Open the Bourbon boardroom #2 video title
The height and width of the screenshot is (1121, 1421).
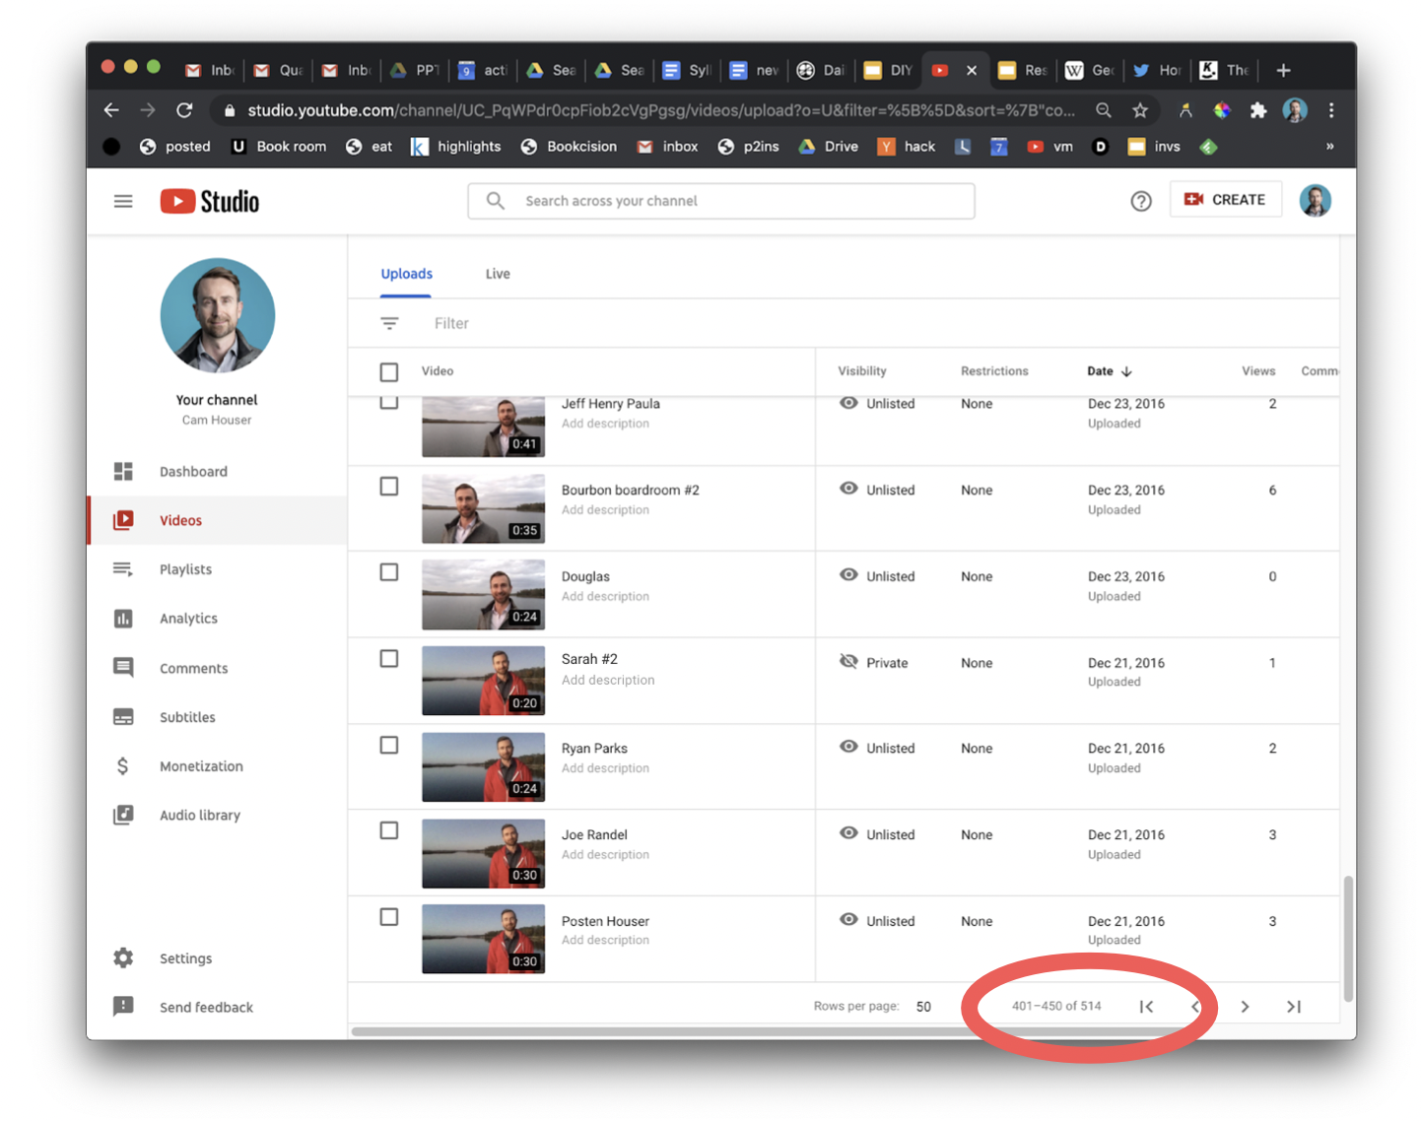[631, 490]
